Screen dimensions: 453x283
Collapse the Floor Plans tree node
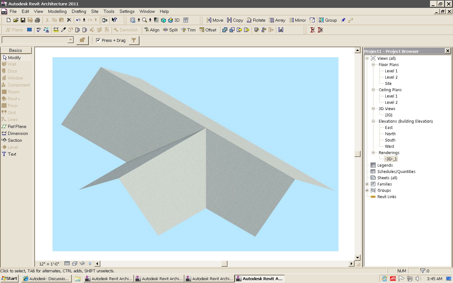(x=373, y=64)
